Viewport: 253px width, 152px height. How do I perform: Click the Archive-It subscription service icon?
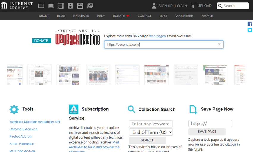pos(73,109)
